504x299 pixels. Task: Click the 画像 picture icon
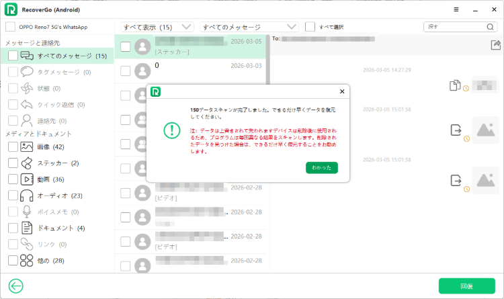[27, 147]
